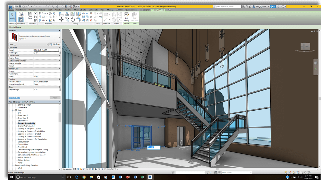Open the Properties help link
Image resolution: width=321 pixels, height=180 pixels.
point(14,97)
